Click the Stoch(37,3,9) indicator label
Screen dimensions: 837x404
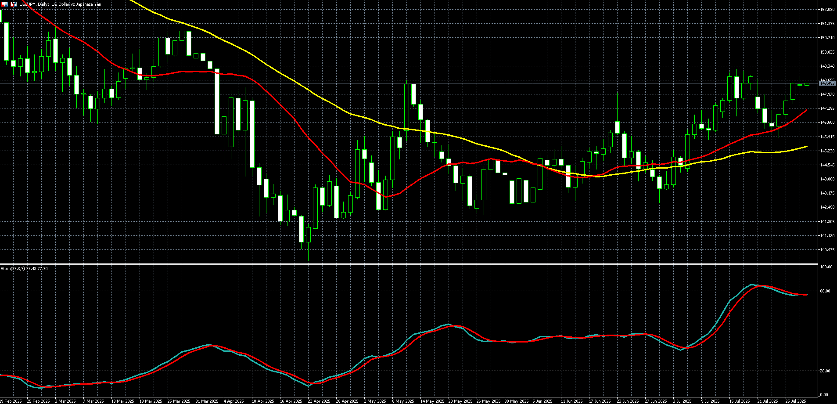click(x=24, y=268)
